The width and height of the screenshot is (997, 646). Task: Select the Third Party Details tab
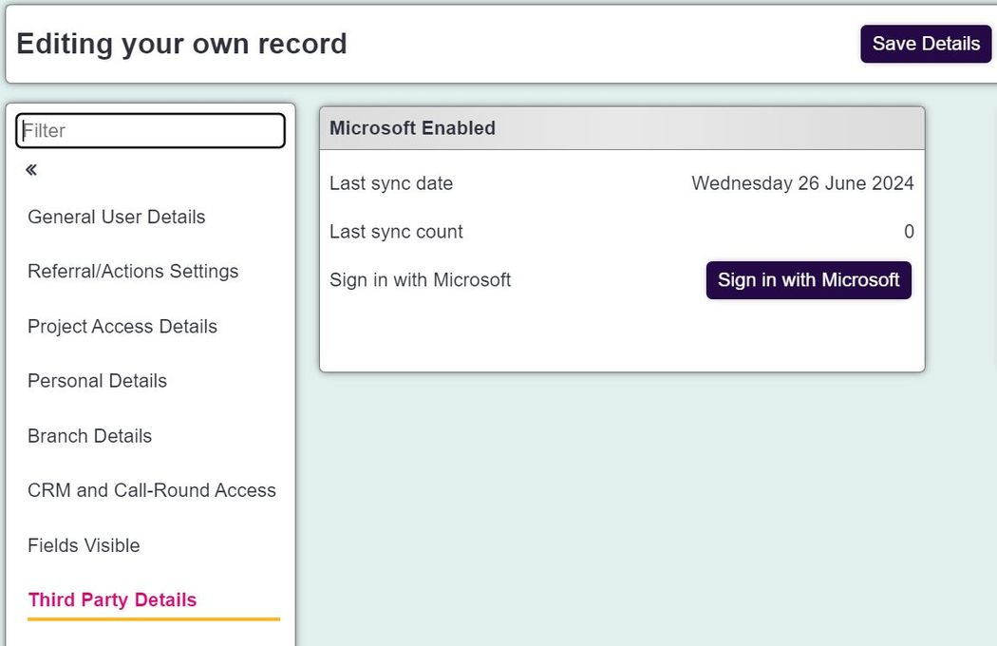(x=113, y=599)
